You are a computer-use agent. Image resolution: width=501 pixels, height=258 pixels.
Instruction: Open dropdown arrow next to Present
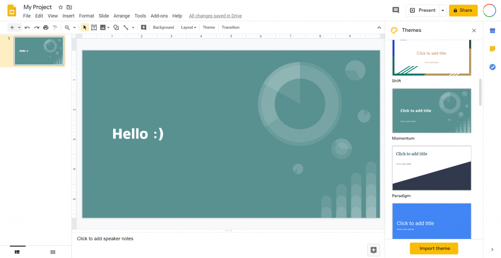pos(443,10)
